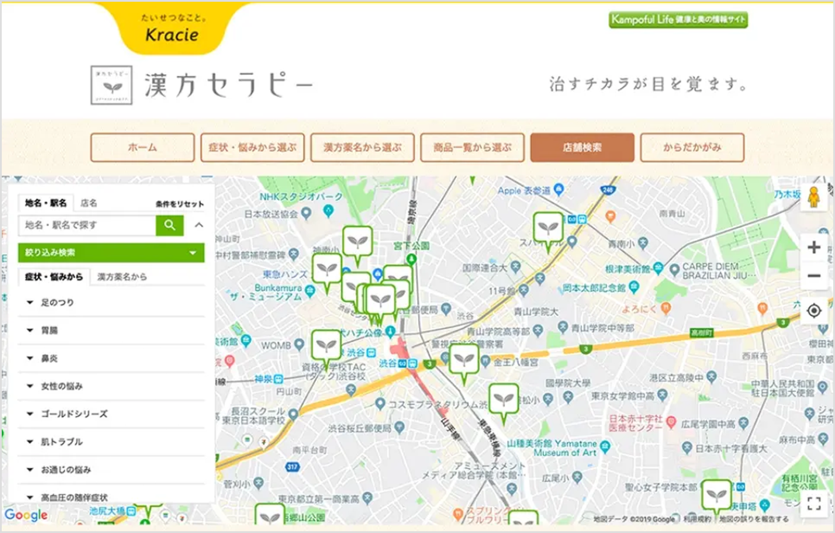Click the 山種美術館 map pin

click(605, 446)
